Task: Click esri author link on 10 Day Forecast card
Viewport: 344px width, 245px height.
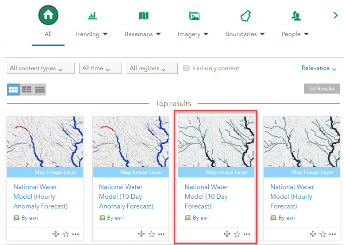Action: pos(205,218)
